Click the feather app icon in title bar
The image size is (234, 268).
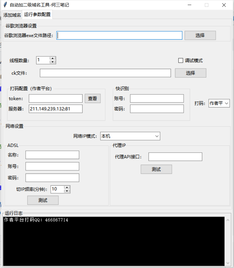point(5,5)
